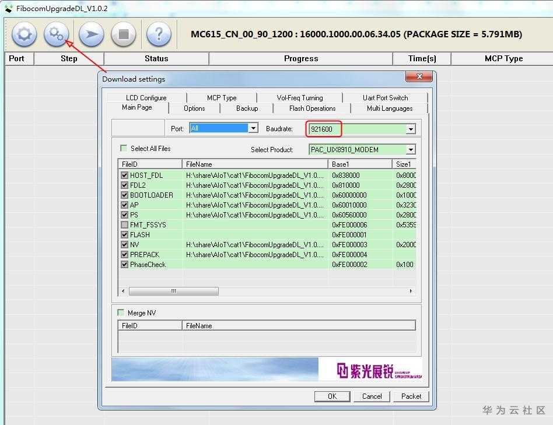
Task: Select the Main Page tab
Action: (137, 107)
